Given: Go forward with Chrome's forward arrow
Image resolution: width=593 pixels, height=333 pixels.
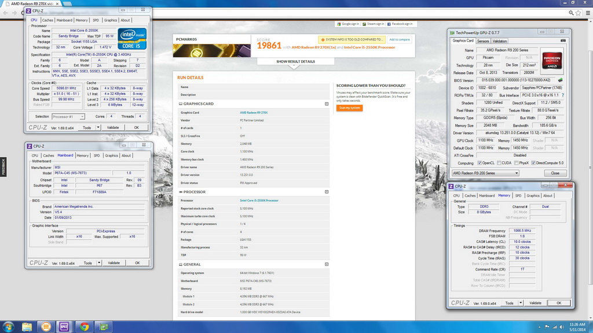Looking at the screenshot, I should click(14, 13).
